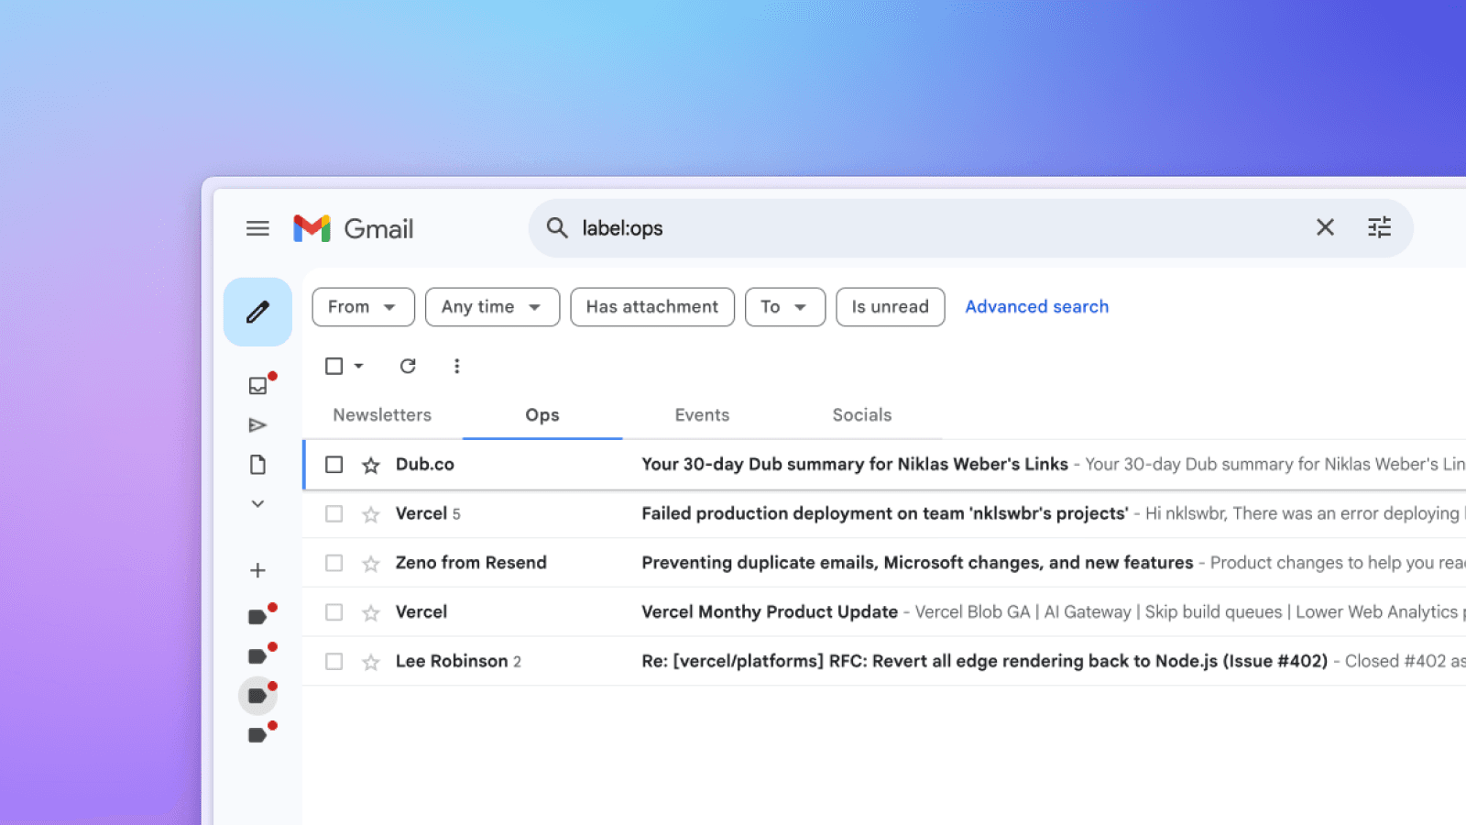Open the Any time filter dropdown

(492, 307)
